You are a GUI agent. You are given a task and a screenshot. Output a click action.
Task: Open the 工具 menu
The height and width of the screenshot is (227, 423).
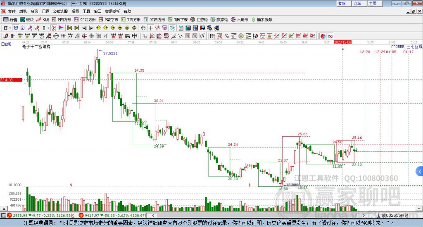click(86, 11)
